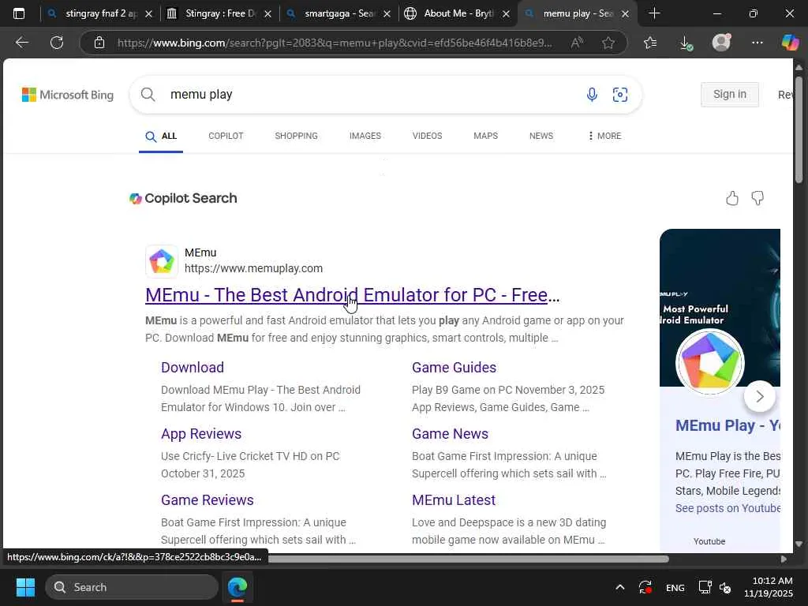The width and height of the screenshot is (808, 606).
Task: Open the clock showing 10:12 AM
Action: (x=769, y=587)
